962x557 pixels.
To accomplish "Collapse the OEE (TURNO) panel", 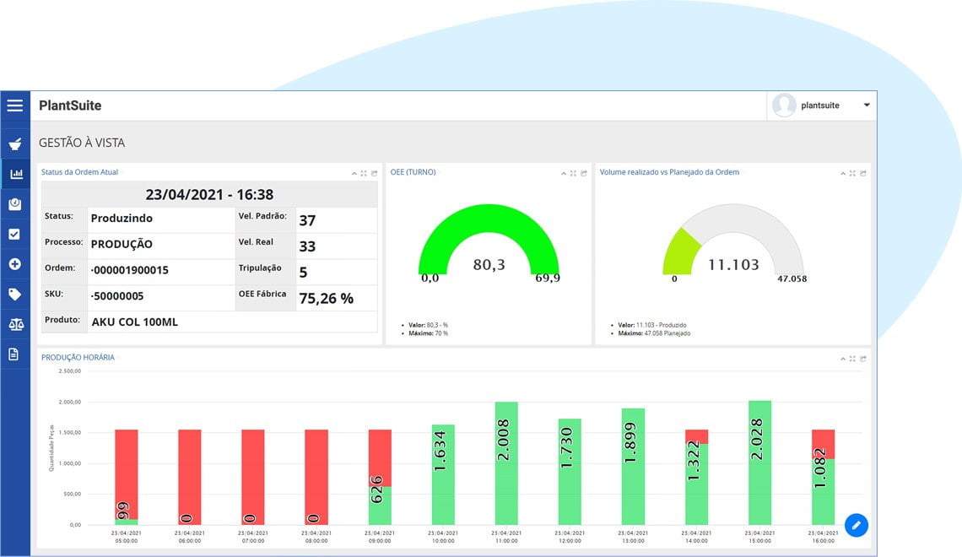I will (563, 174).
